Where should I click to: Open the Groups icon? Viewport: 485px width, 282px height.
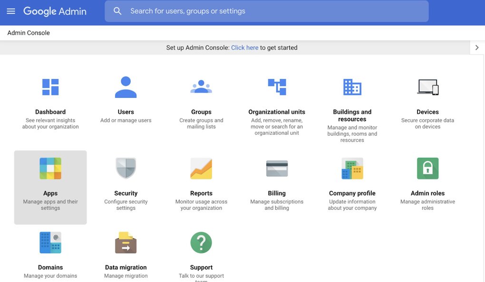[x=201, y=87]
